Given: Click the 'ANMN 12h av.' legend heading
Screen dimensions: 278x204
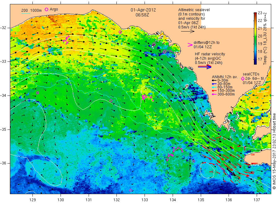Looking at the screenshot, I should [x=225, y=77].
